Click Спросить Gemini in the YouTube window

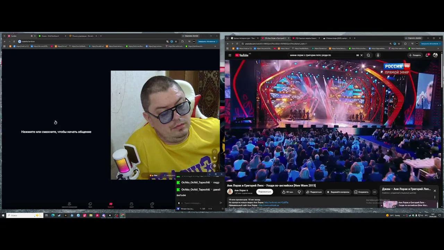click(x=413, y=38)
